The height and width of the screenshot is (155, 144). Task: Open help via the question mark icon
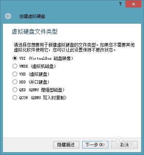(x=120, y=4)
